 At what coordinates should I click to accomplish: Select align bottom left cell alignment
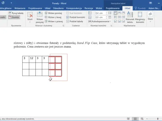tap(115, 21)
